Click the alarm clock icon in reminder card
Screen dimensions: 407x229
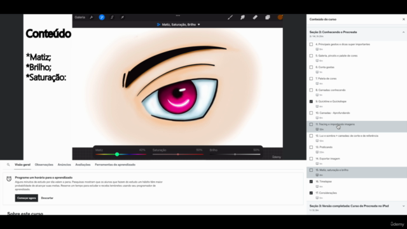pyautogui.click(x=9, y=179)
